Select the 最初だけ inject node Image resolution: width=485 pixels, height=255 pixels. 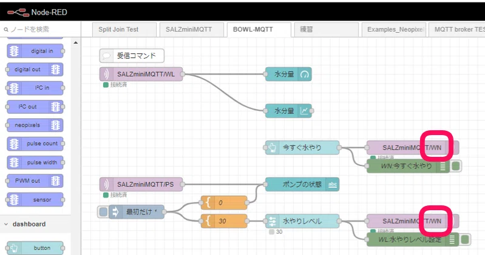pyautogui.click(x=137, y=212)
